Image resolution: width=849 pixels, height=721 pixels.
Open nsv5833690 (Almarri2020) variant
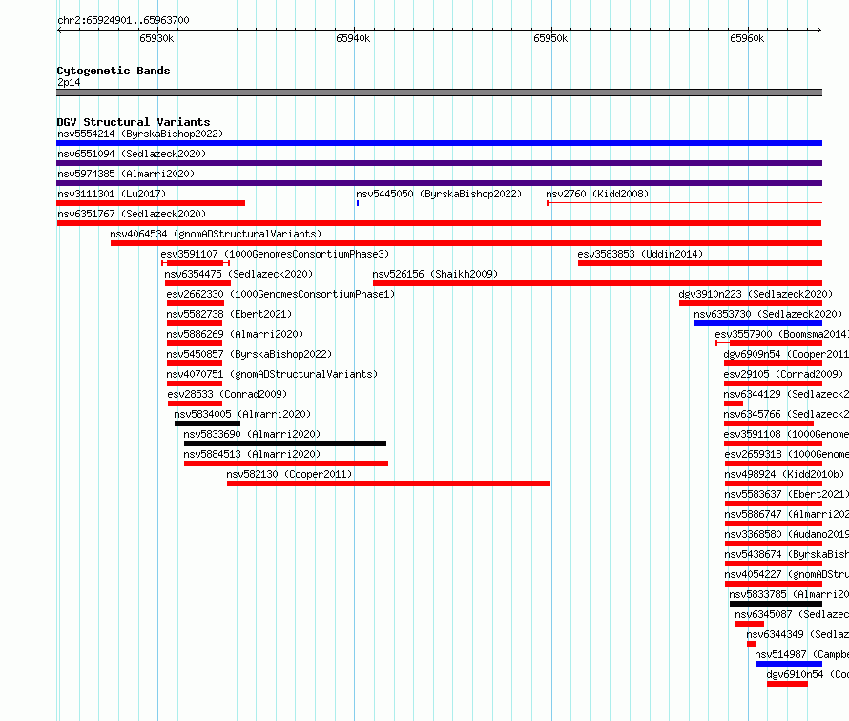pos(252,434)
